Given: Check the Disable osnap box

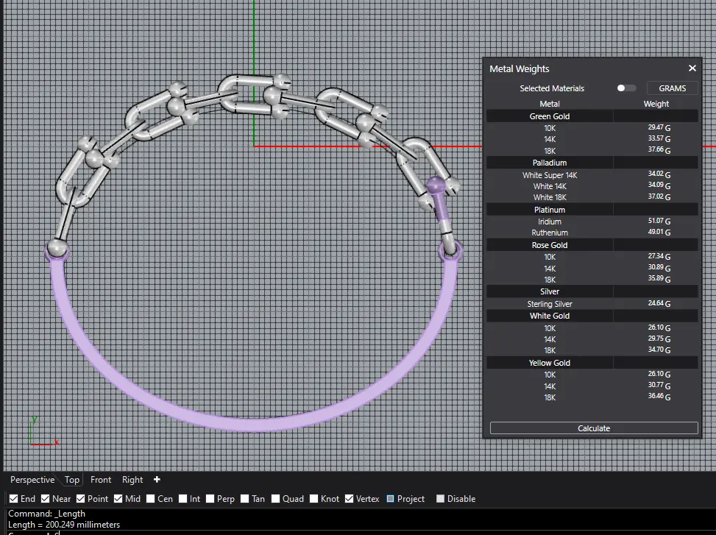Looking at the screenshot, I should click(x=441, y=499).
